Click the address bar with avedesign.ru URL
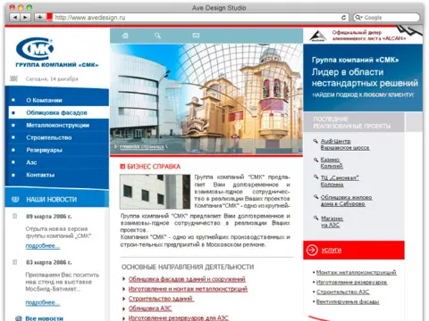Viewport: 429px width, 321px height. coord(197,18)
